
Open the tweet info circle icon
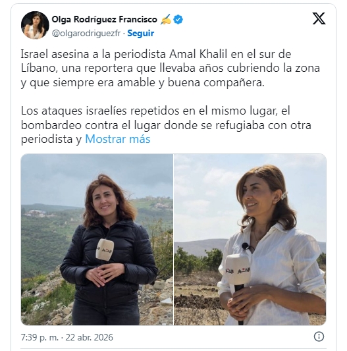pos(319,337)
